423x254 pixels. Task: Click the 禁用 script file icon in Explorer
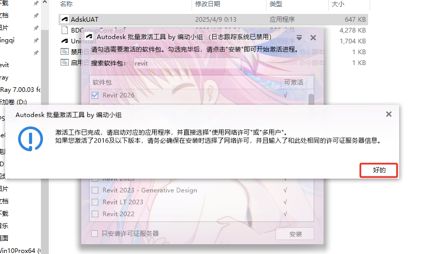tap(65, 52)
